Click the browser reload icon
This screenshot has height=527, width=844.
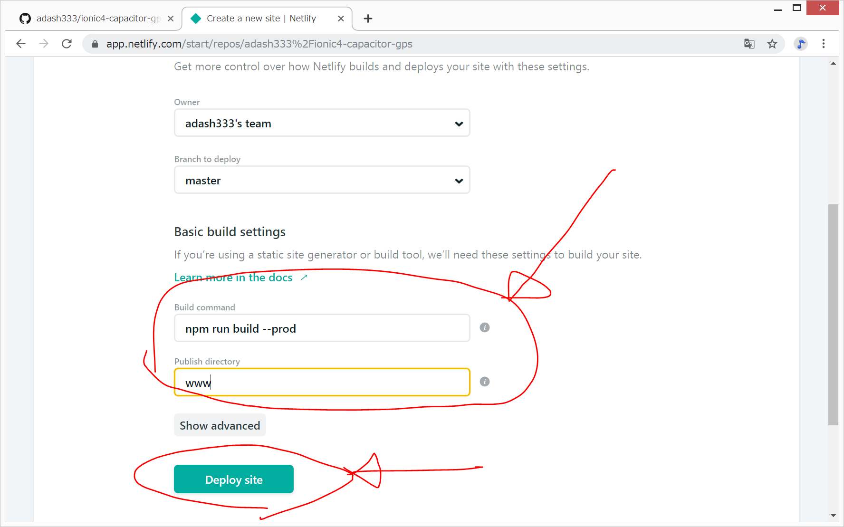click(x=67, y=44)
